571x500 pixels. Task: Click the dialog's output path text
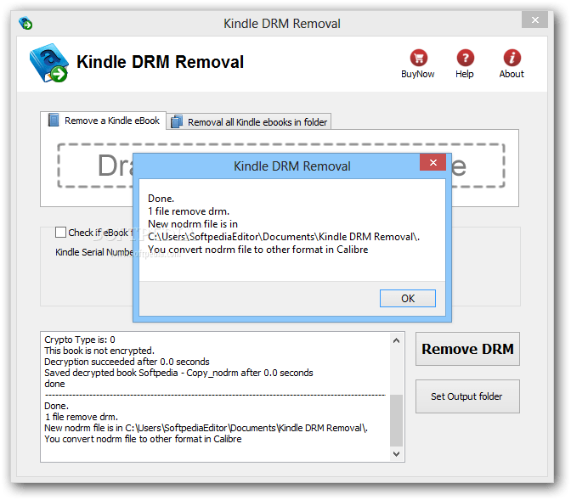pyautogui.click(x=284, y=237)
